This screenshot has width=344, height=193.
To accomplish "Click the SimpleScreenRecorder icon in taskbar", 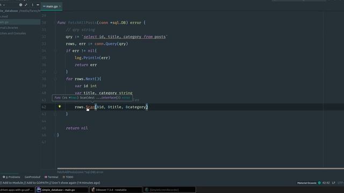I will coord(147,190).
